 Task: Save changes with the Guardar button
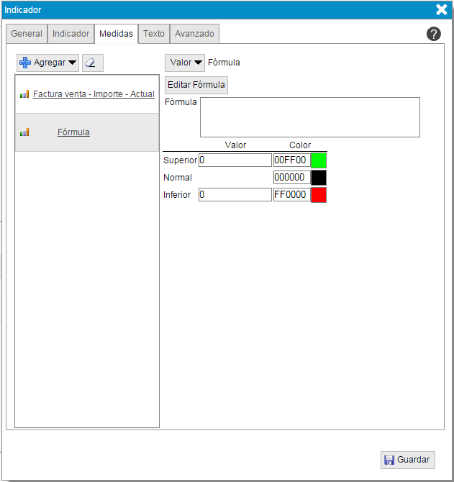pyautogui.click(x=408, y=460)
